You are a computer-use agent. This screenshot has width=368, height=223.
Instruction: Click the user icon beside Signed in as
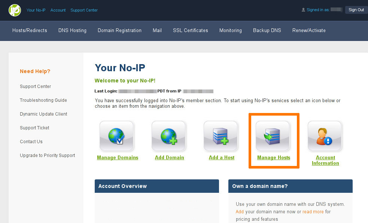coord(303,10)
